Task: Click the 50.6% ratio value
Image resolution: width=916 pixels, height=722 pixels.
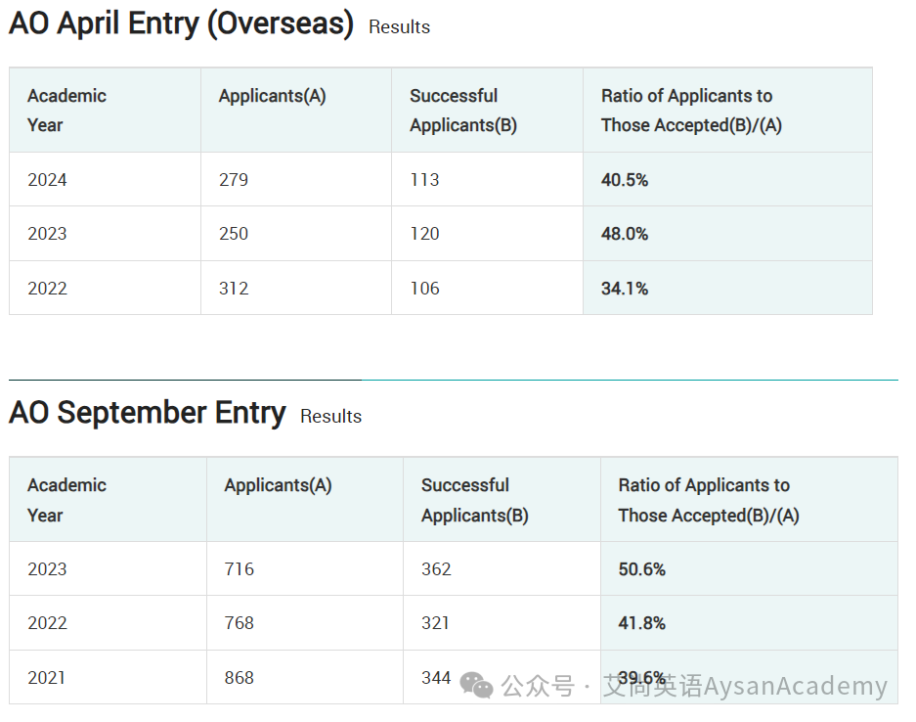Action: 641,568
